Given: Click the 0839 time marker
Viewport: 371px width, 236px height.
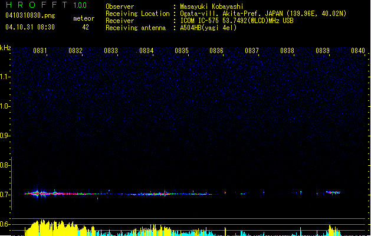Looking at the screenshot, I should pyautogui.click(x=323, y=51).
